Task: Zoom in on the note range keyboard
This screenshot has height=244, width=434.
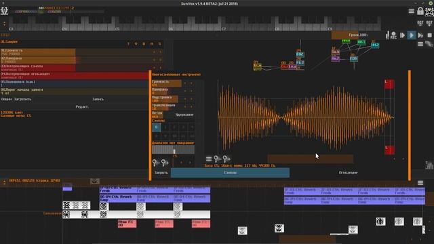Action: (165, 163)
